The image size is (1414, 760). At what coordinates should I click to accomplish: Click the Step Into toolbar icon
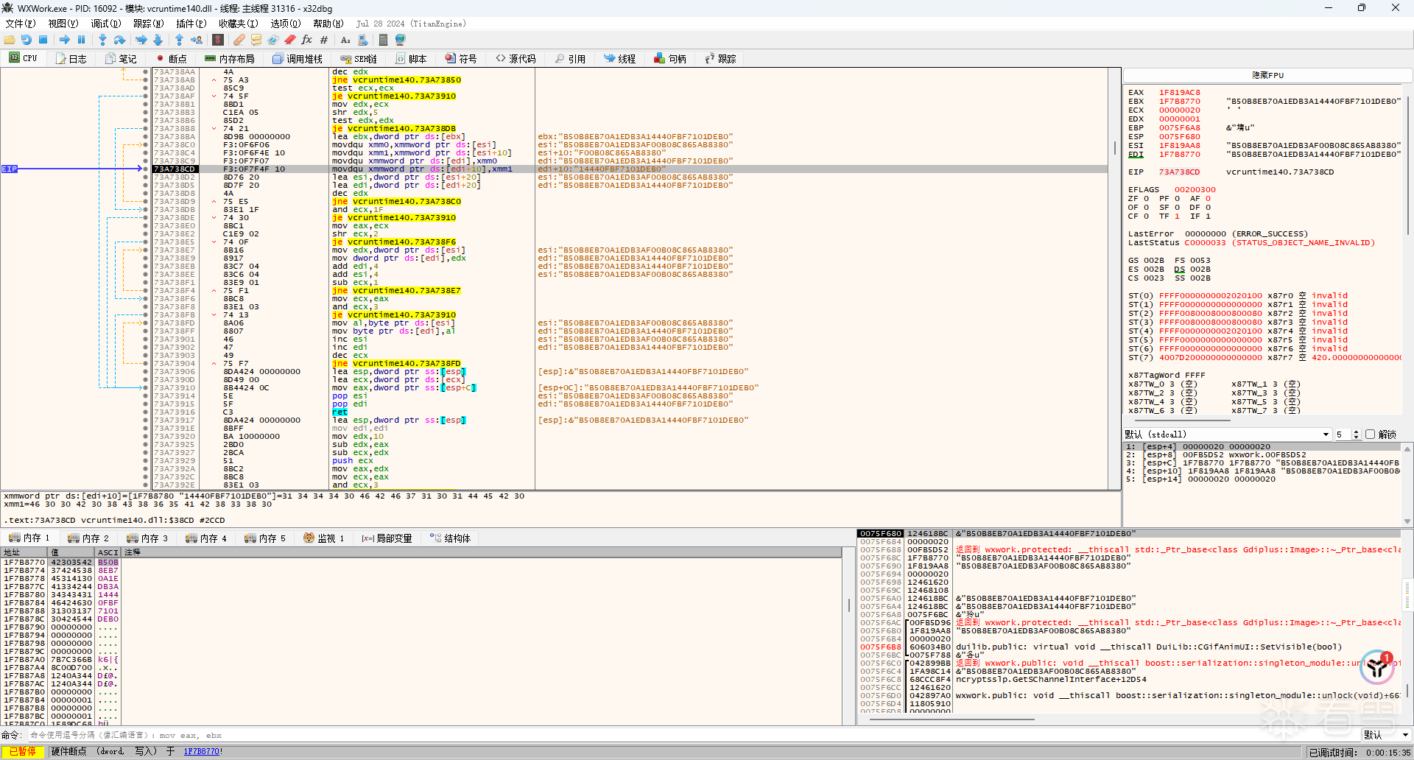(x=102, y=40)
